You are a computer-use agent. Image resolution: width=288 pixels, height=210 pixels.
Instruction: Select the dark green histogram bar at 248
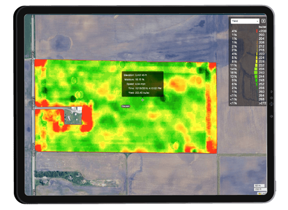coord(256,80)
